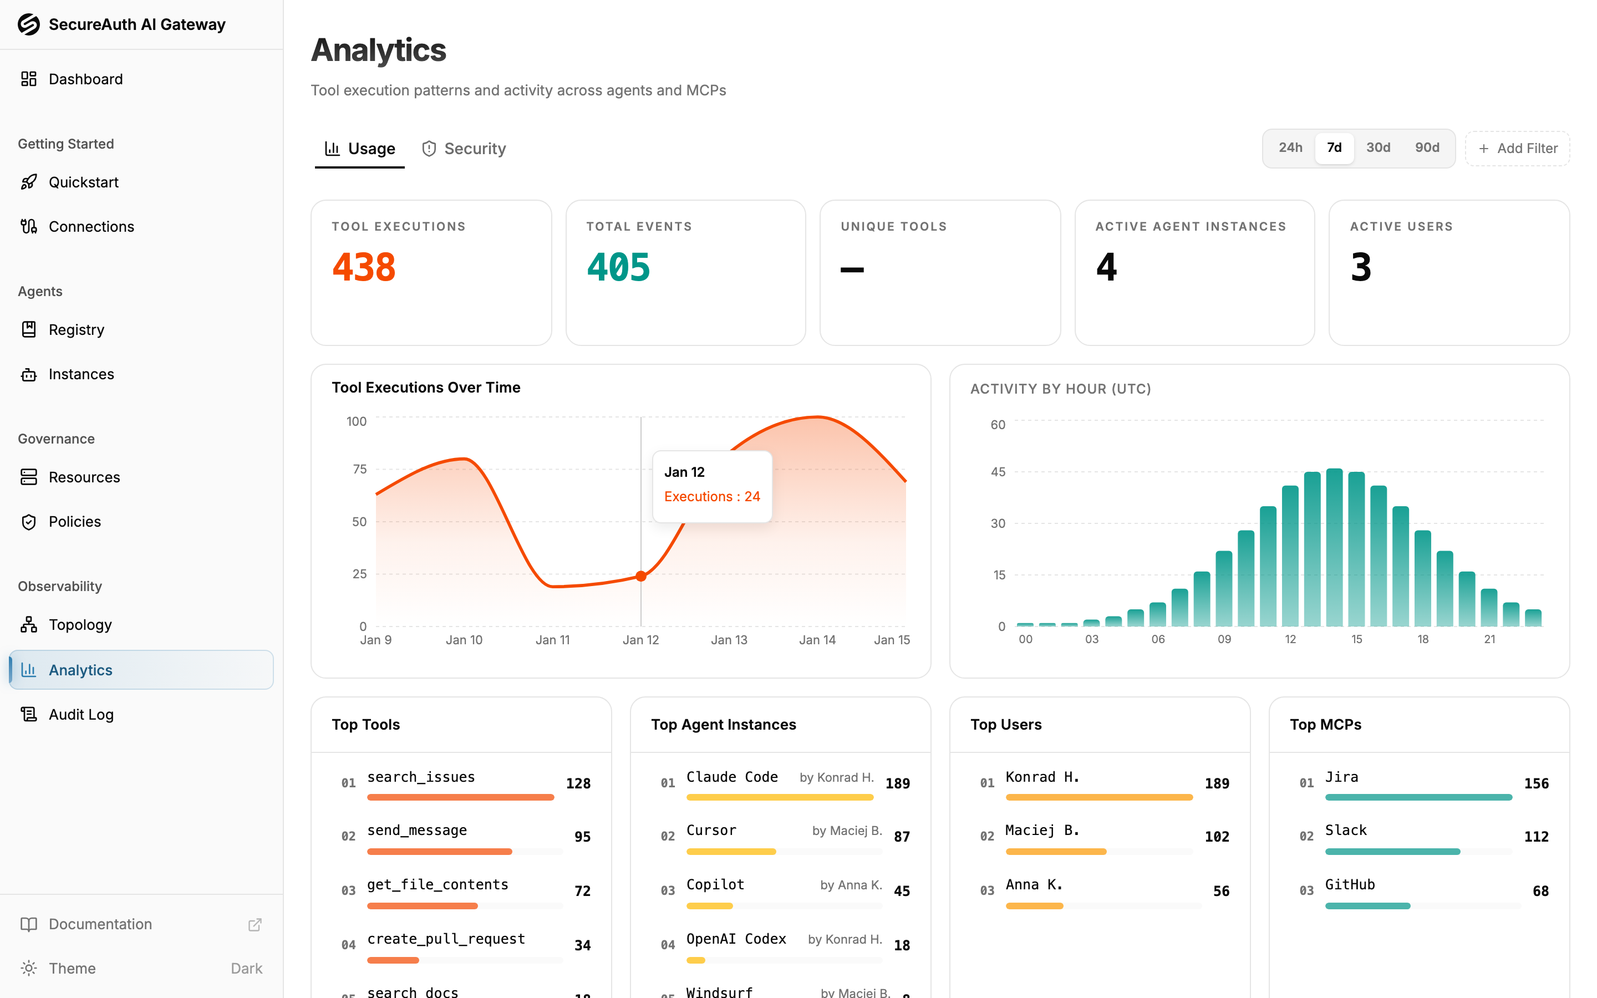1597x998 pixels.
Task: Select the 90d time range
Action: [x=1427, y=148]
